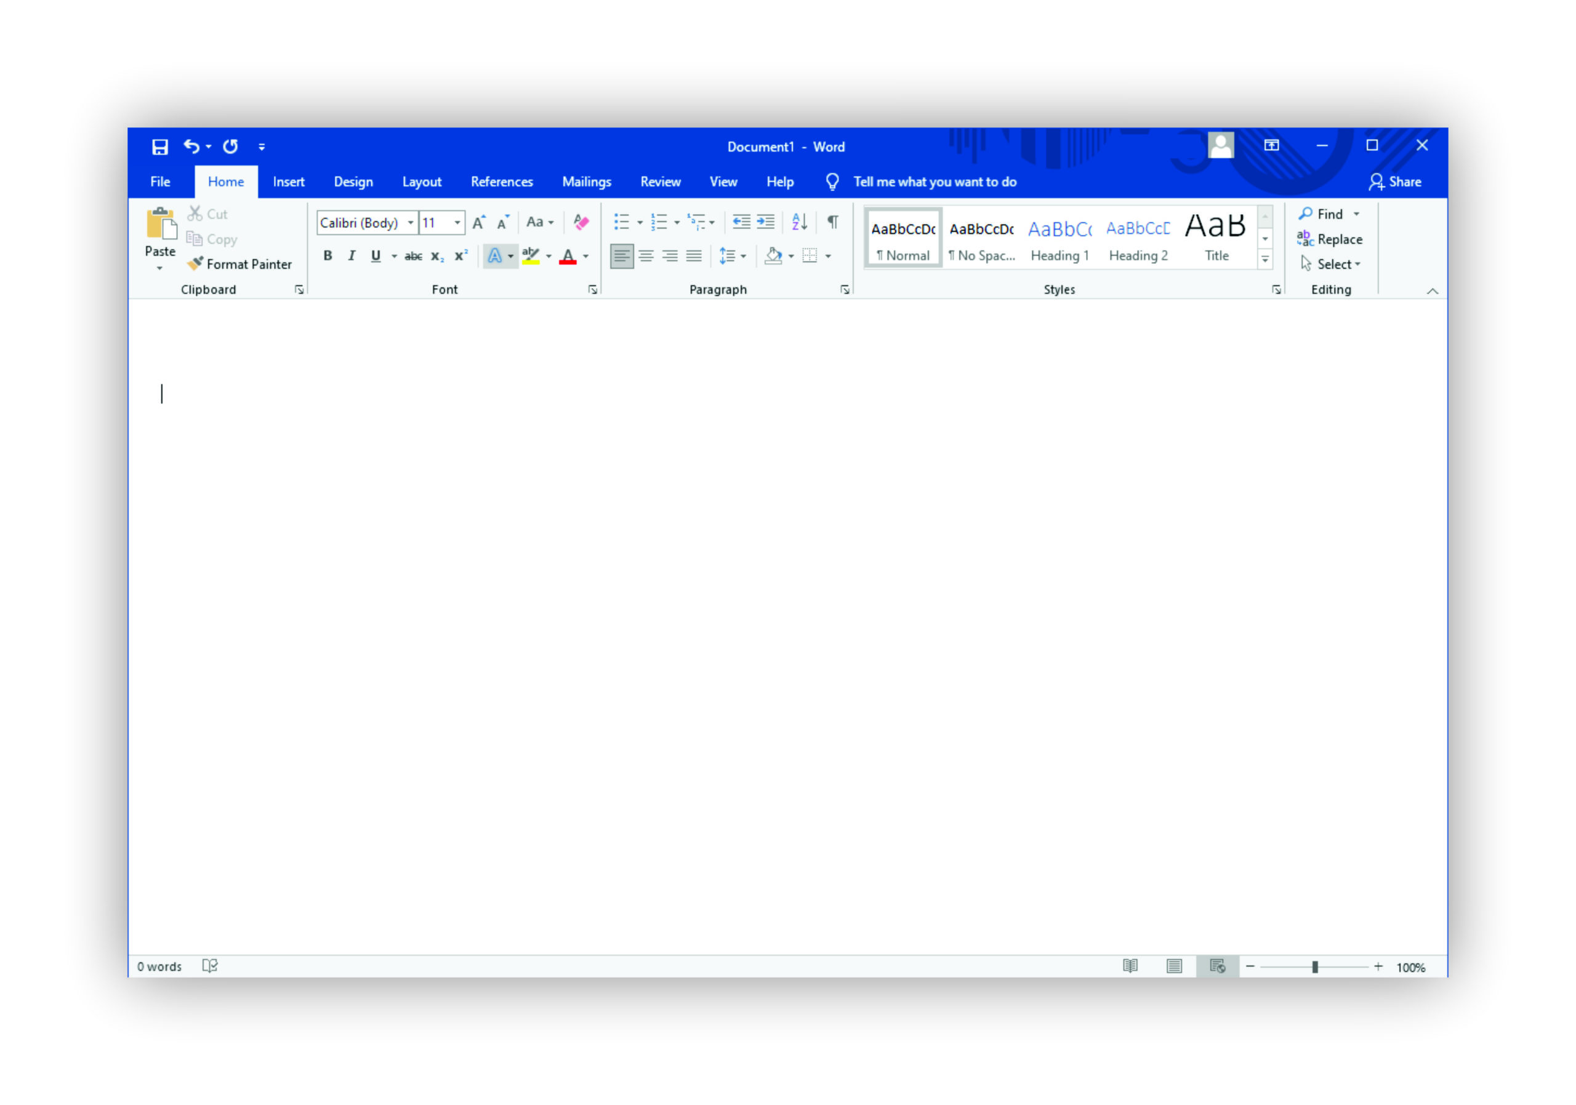The image size is (1576, 1105).
Task: Toggle Show/Hide paragraph marks
Action: pyautogui.click(x=832, y=222)
